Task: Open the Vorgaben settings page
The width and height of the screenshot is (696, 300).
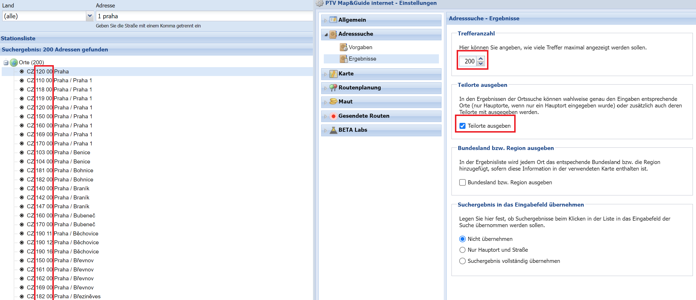Action: (360, 47)
